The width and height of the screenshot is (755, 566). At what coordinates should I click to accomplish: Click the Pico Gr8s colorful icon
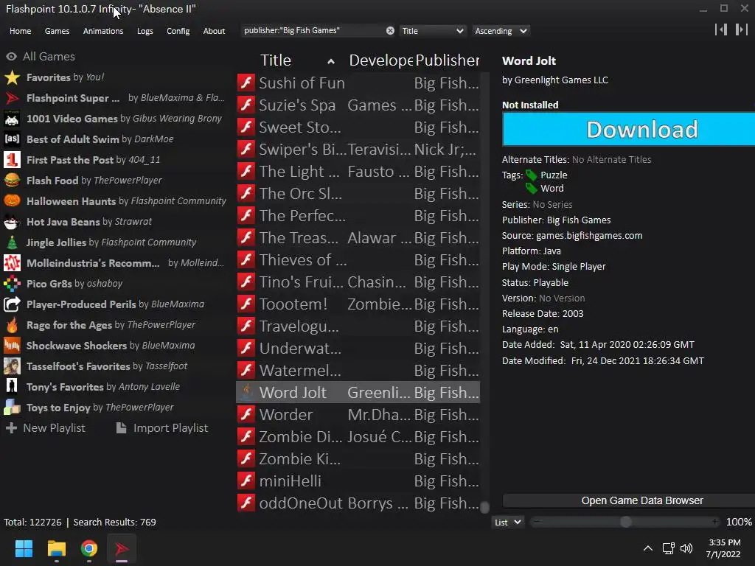point(12,284)
